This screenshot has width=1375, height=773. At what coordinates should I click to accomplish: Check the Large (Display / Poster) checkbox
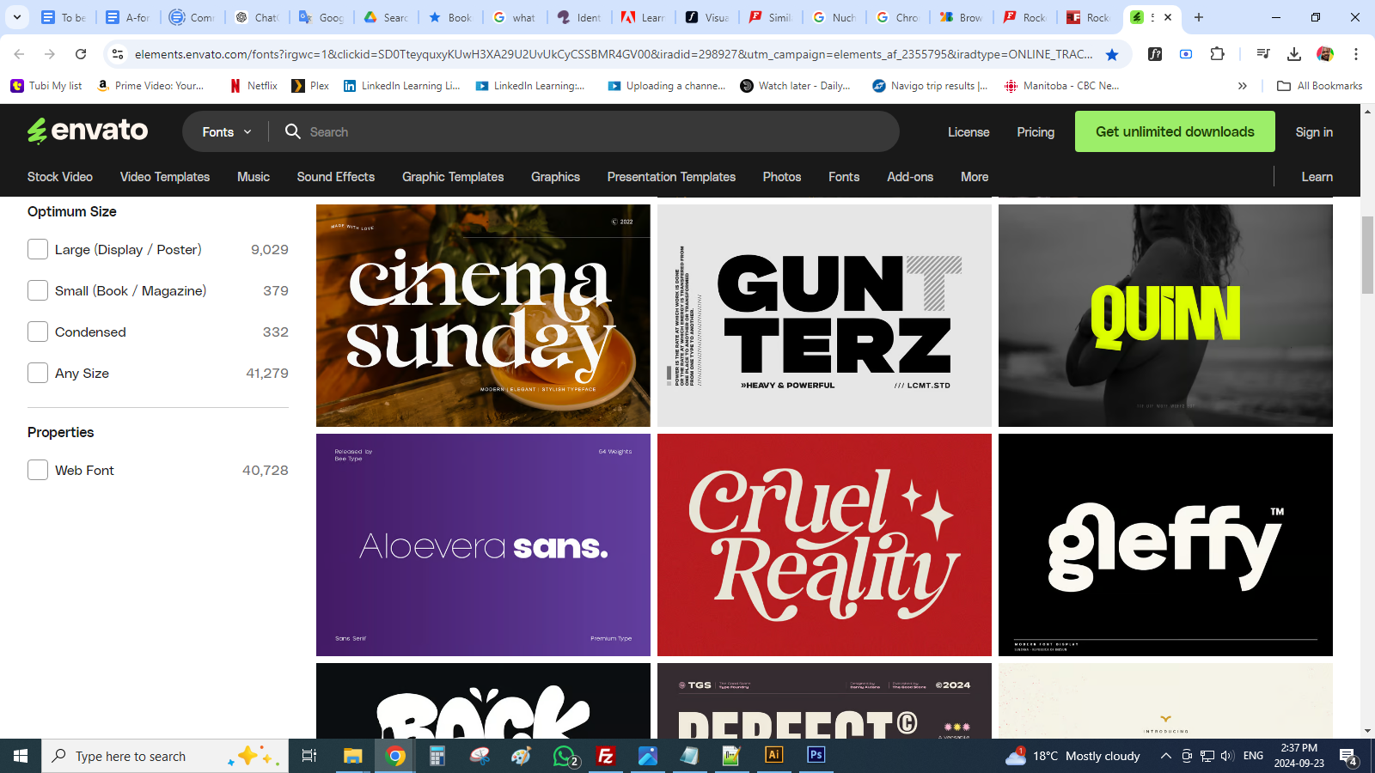coord(38,249)
